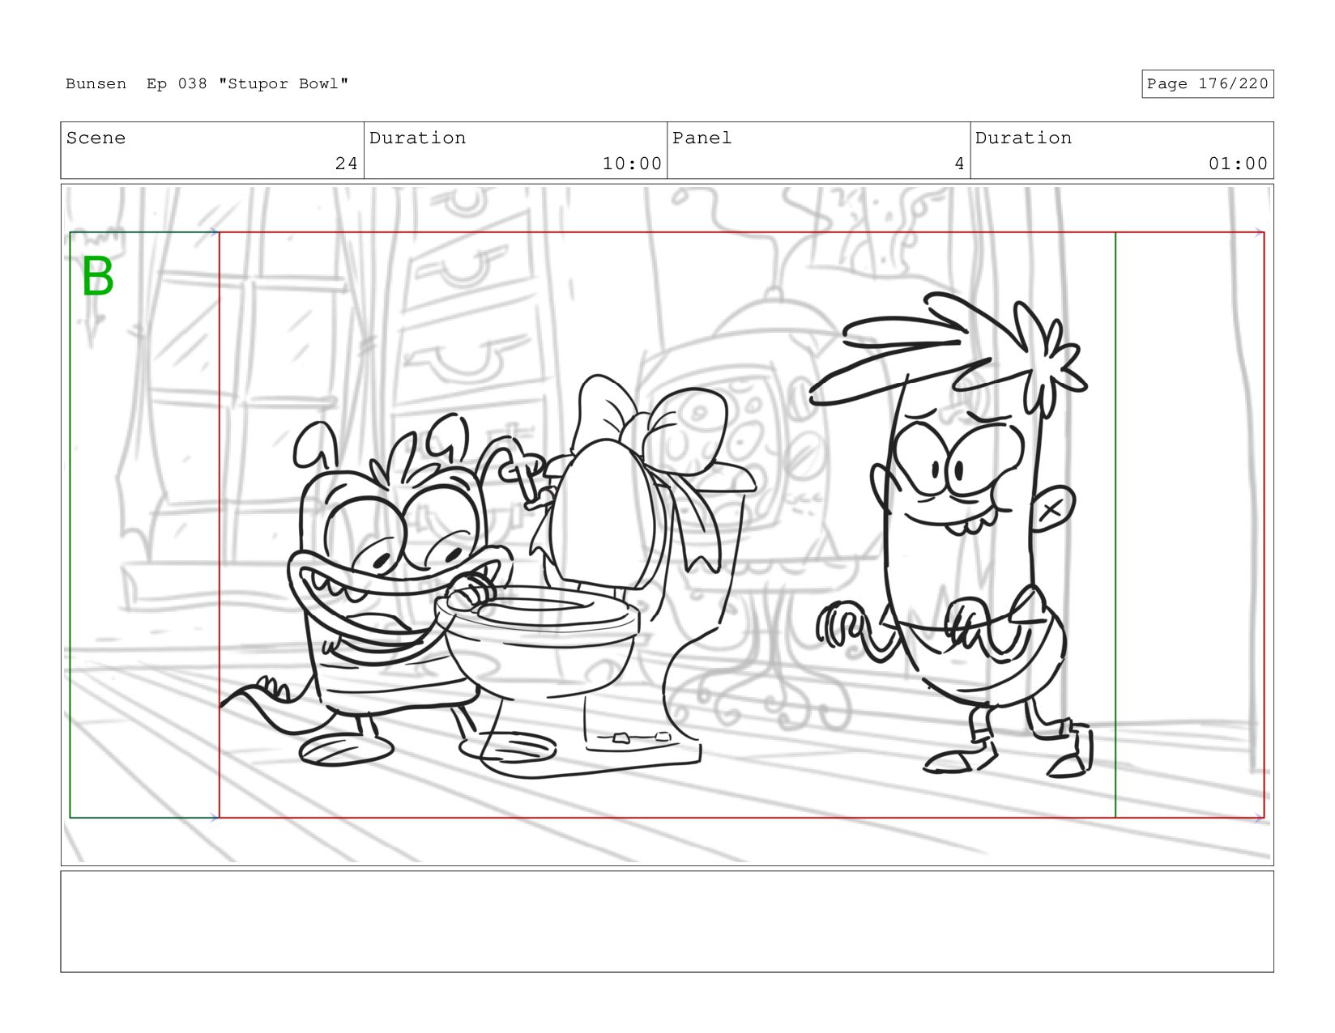Click the 'Panel' header label
1335x1033 pixels.
[702, 138]
